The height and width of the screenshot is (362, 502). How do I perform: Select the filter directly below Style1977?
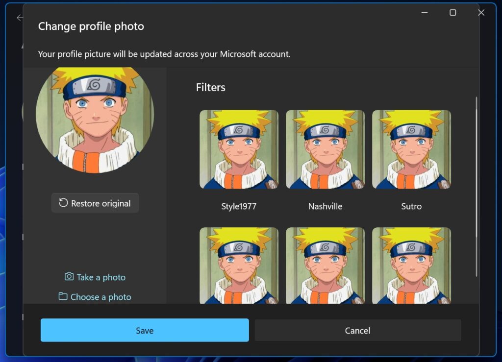coord(239,265)
